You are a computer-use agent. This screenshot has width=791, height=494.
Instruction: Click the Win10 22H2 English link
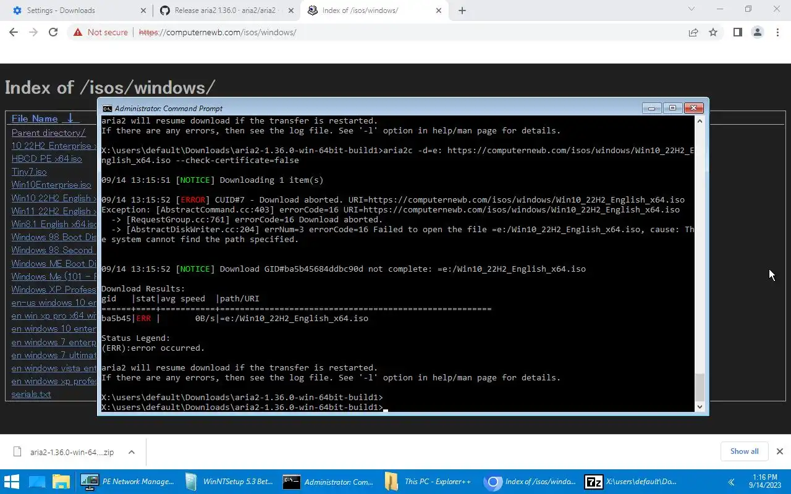(x=54, y=198)
